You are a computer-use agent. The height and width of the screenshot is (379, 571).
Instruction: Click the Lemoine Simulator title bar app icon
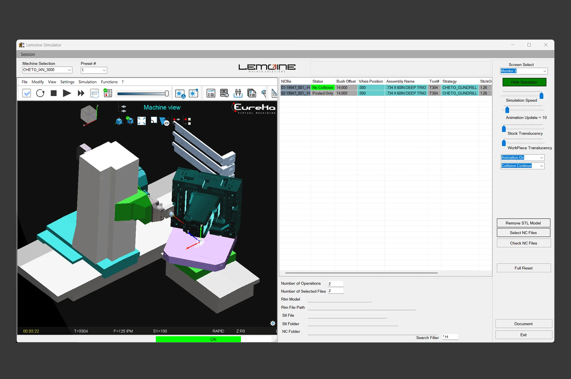[x=22, y=45]
